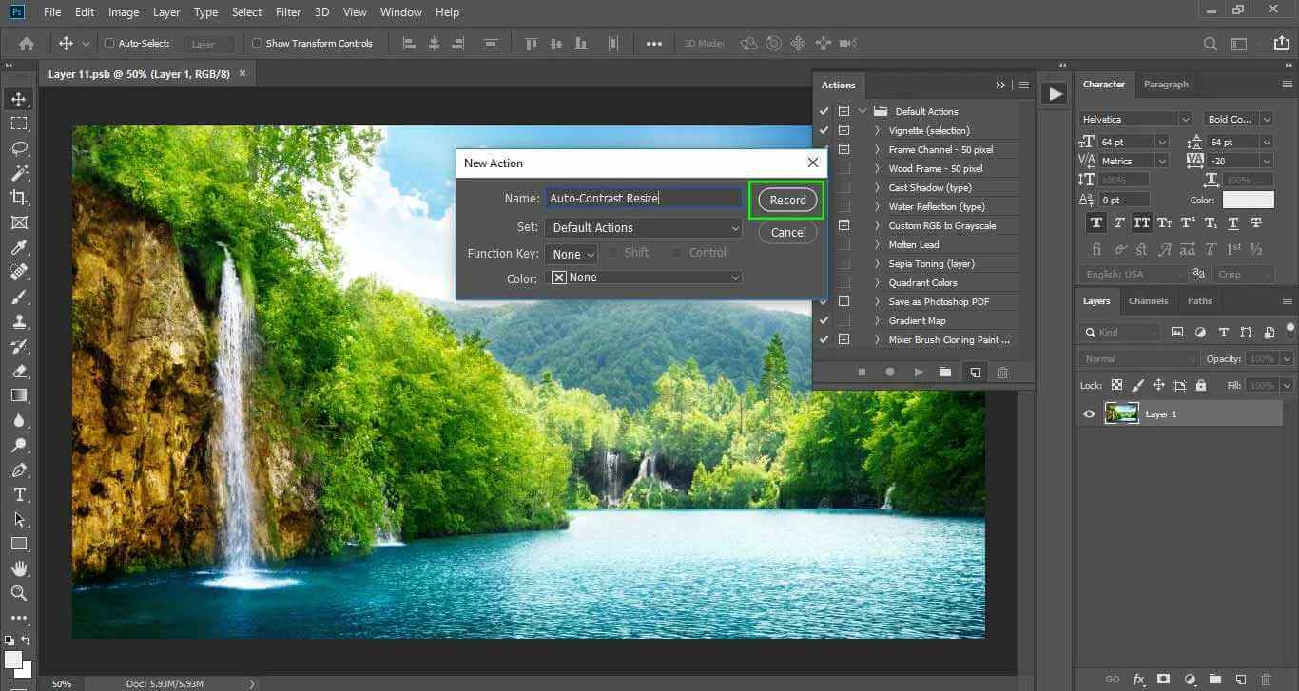Enable Show Transform Controls checkbox

point(257,43)
